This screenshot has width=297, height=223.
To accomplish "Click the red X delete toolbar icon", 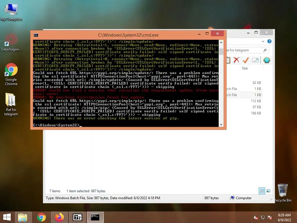I will 236,60.
